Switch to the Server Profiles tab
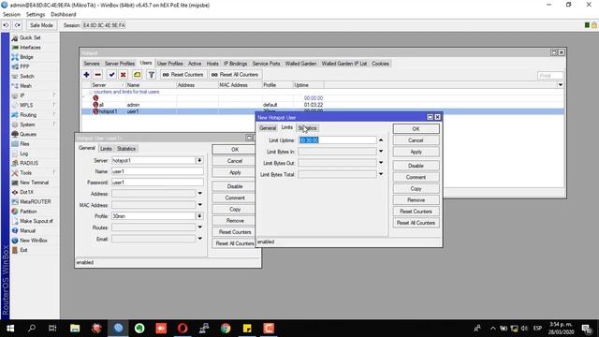Viewport: 599px width, 337px height. pos(120,64)
